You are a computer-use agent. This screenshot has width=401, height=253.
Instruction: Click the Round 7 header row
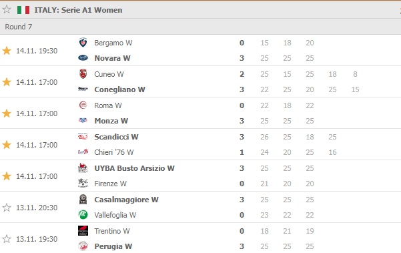tap(200, 27)
